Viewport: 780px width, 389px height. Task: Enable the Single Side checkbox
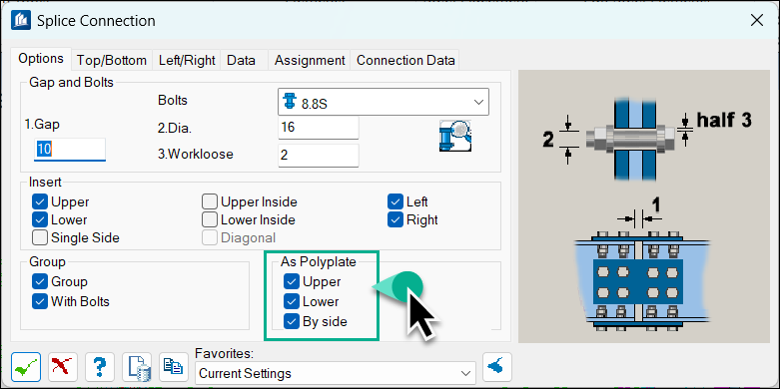tap(39, 237)
